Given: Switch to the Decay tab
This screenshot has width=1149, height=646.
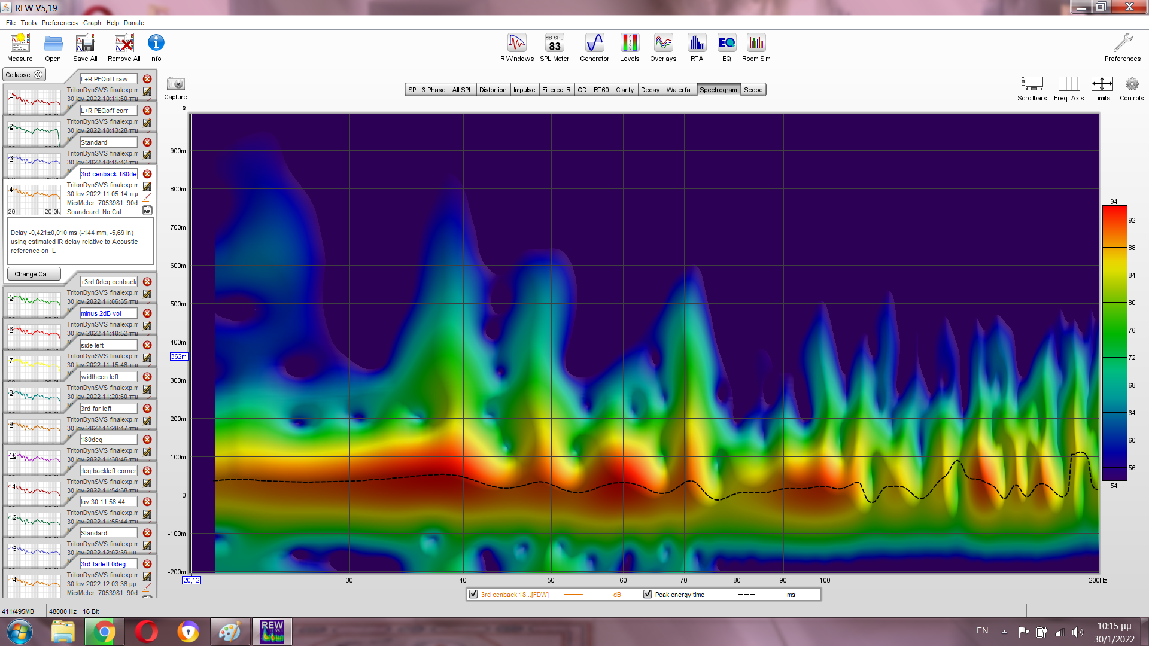Looking at the screenshot, I should click(x=650, y=90).
